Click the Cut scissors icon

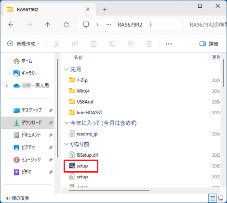[x=56, y=43]
